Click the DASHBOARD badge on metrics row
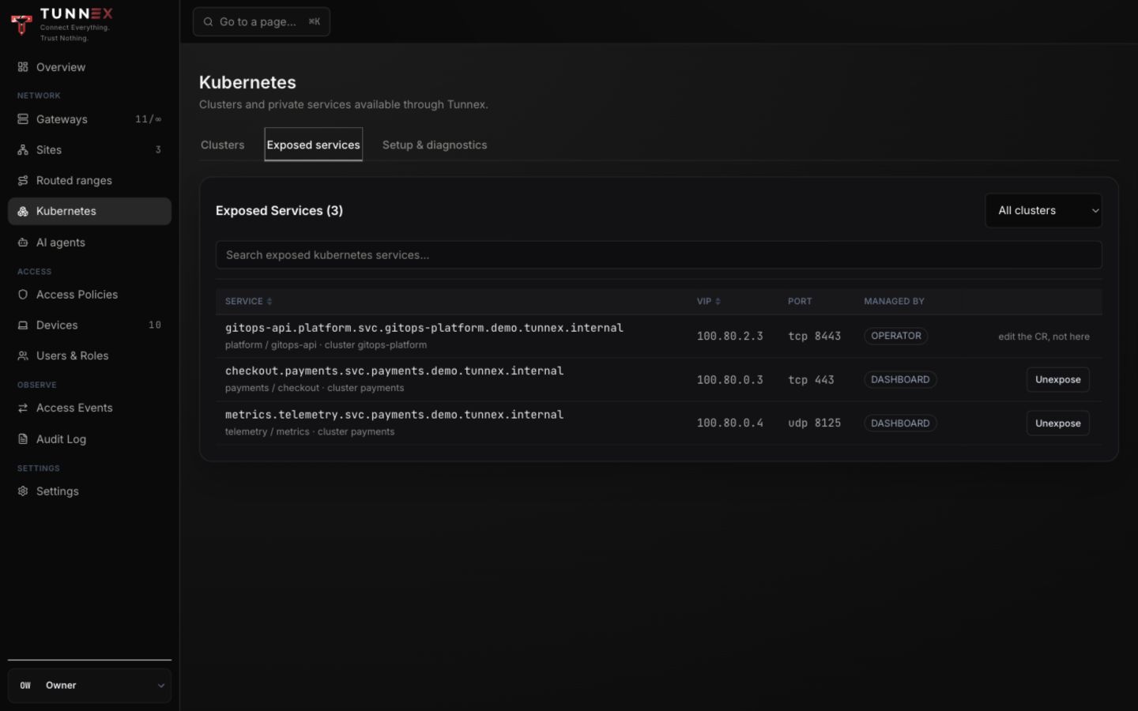The height and width of the screenshot is (711, 1138). (900, 423)
